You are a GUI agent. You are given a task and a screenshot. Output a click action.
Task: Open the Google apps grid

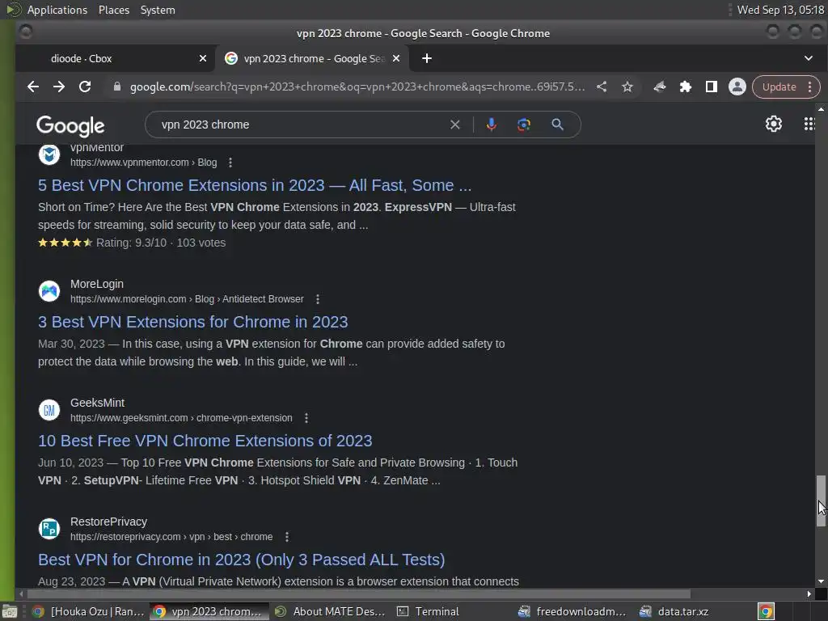tap(809, 124)
